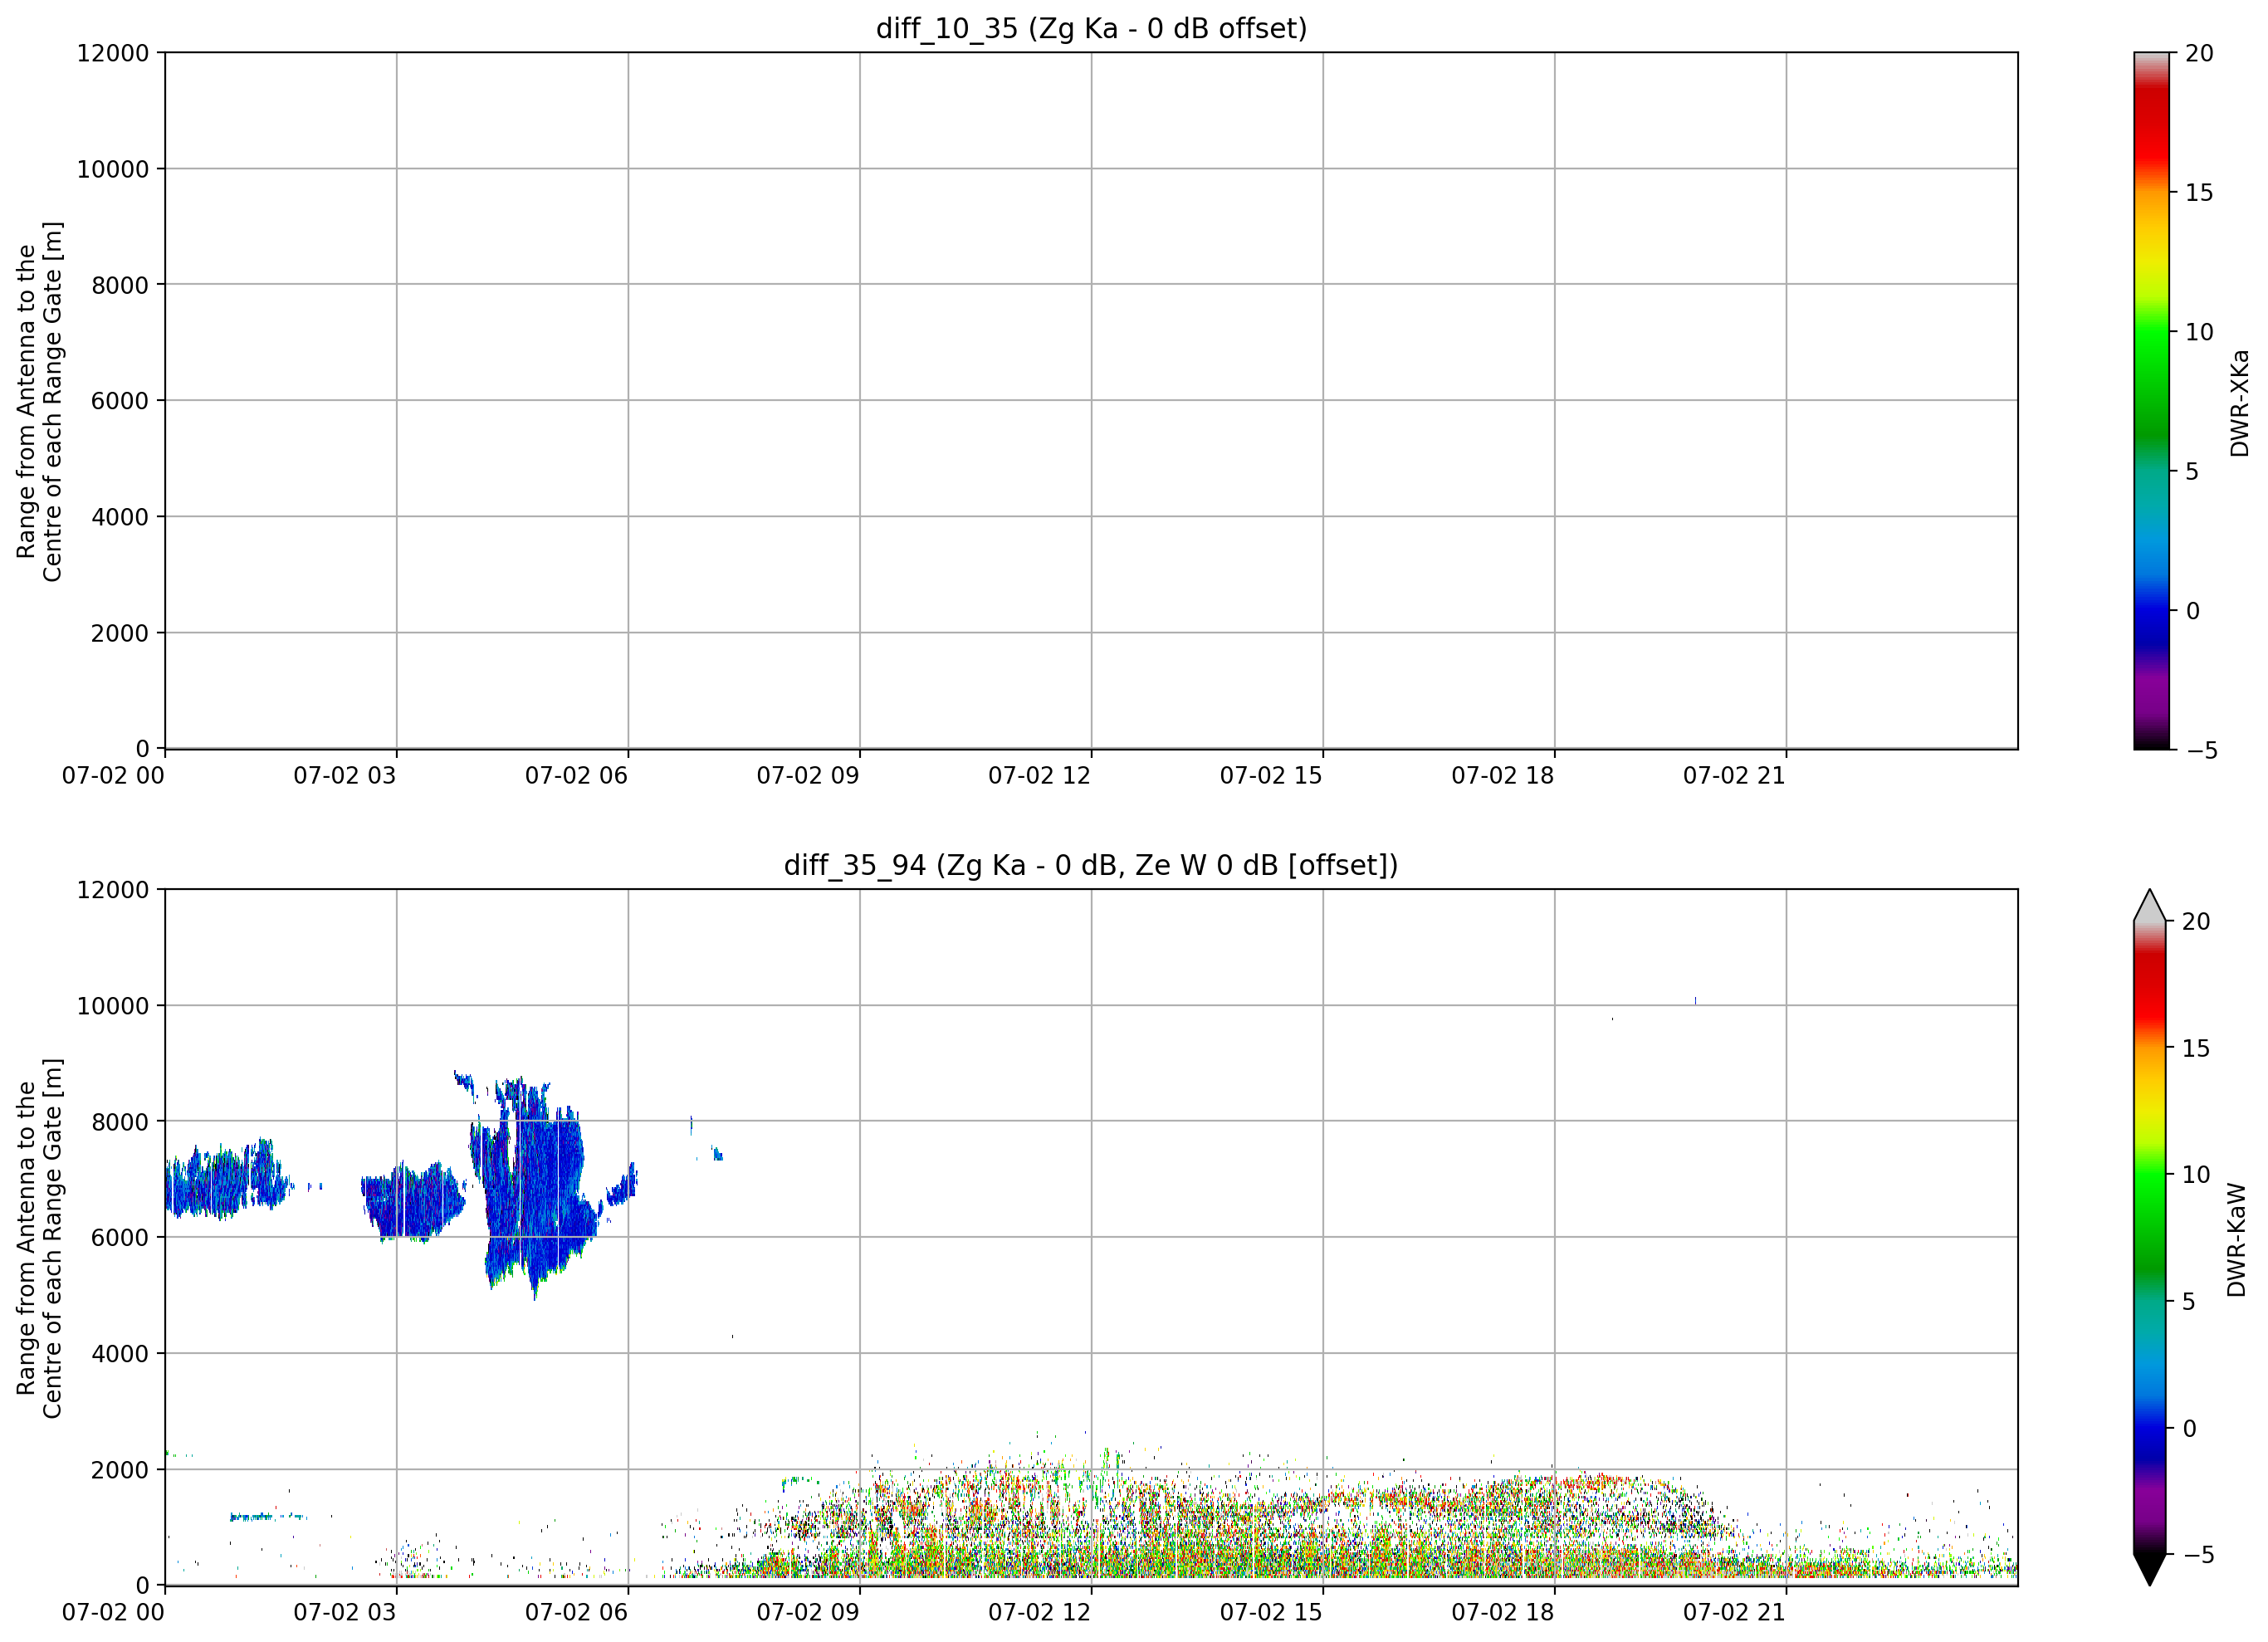Click the top plot x-tick 07-02 18
The width and height of the screenshot is (2268, 1642).
[1503, 776]
